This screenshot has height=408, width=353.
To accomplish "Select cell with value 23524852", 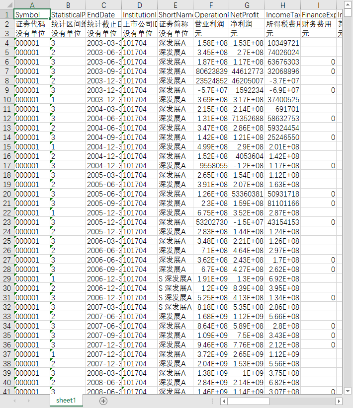I will (x=211, y=81).
